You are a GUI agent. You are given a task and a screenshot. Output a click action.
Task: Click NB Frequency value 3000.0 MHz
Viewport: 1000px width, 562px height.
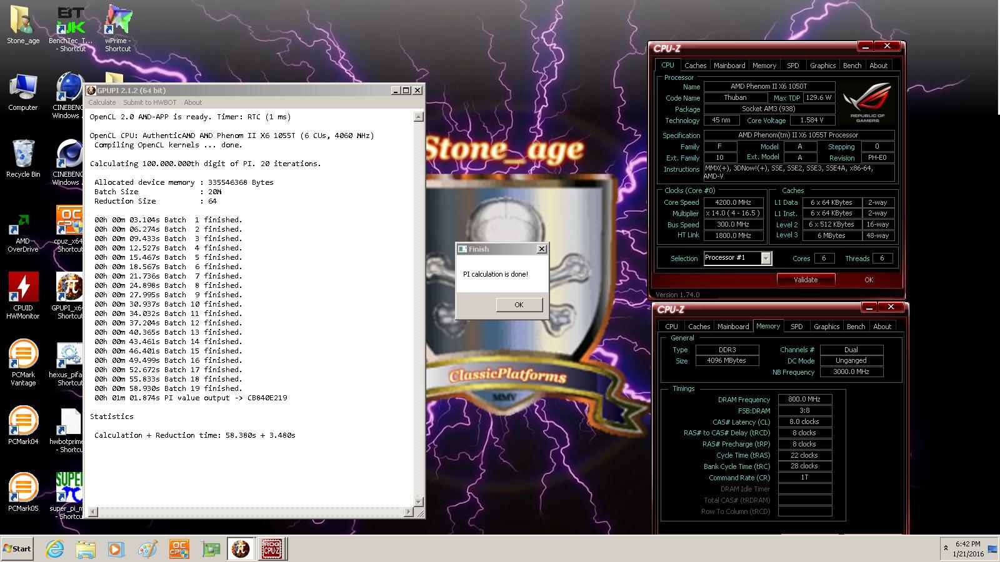pos(851,372)
